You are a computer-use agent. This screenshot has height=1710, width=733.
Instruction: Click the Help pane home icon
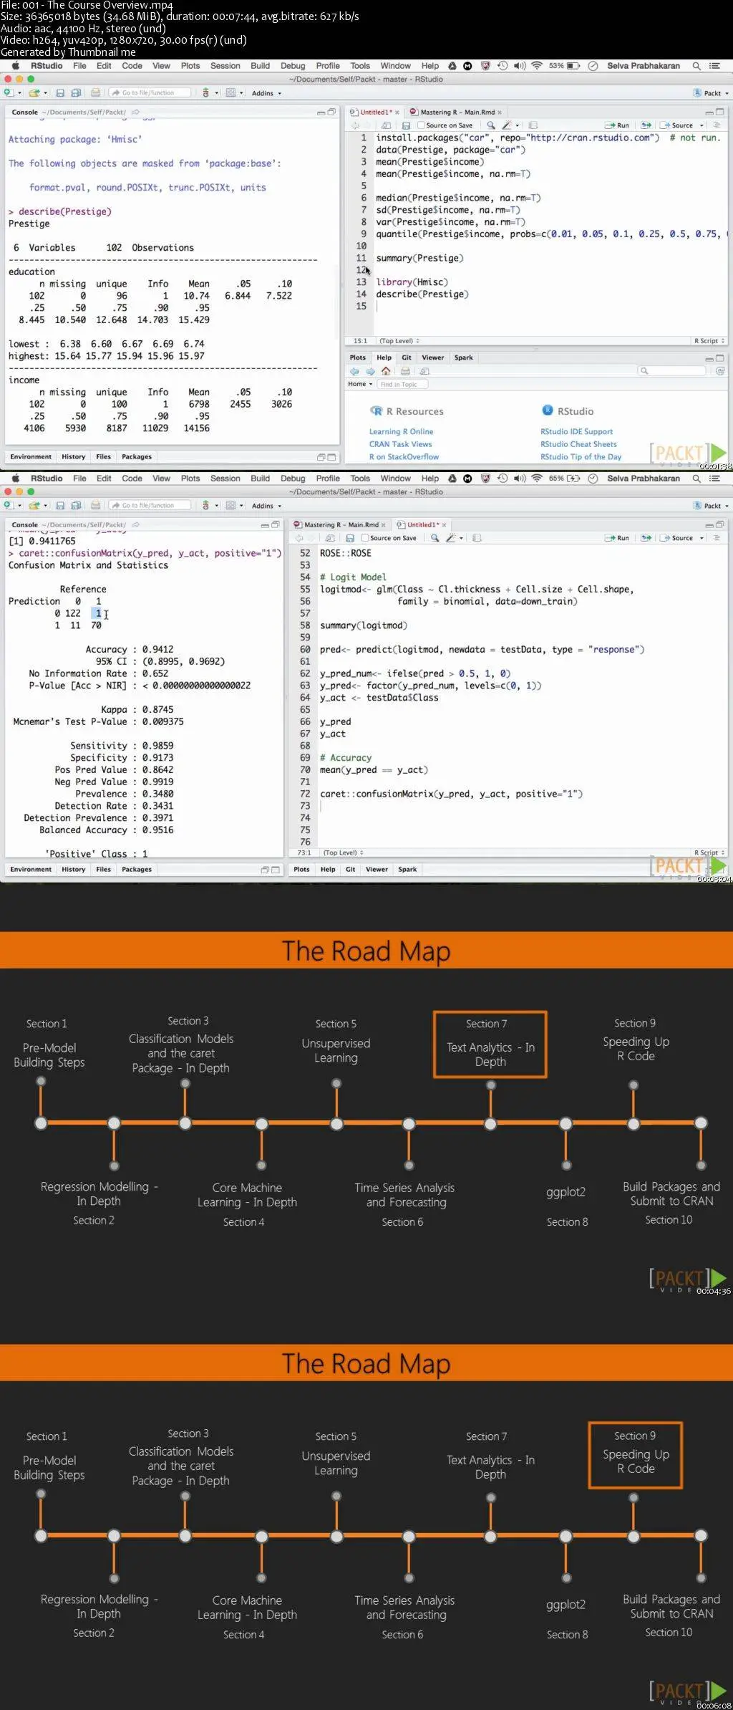(x=386, y=371)
